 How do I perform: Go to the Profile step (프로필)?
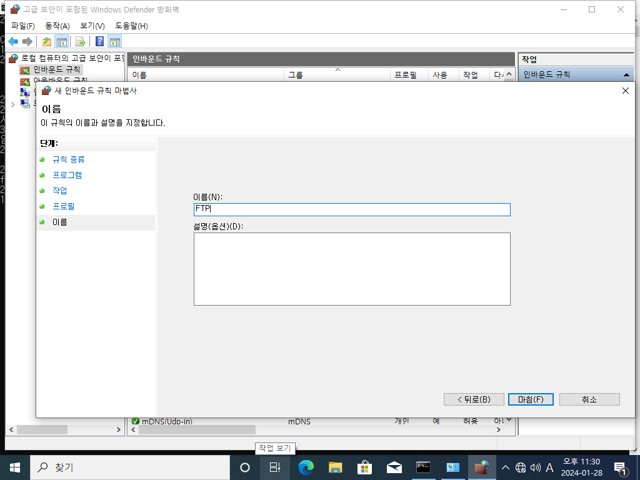pos(64,206)
